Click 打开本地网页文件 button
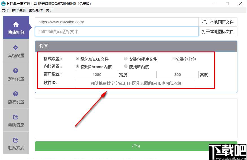 click(218, 22)
